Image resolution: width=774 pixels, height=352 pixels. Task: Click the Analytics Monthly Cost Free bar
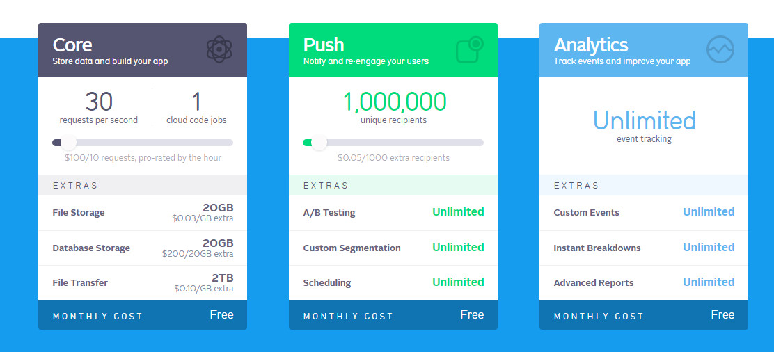[644, 315]
